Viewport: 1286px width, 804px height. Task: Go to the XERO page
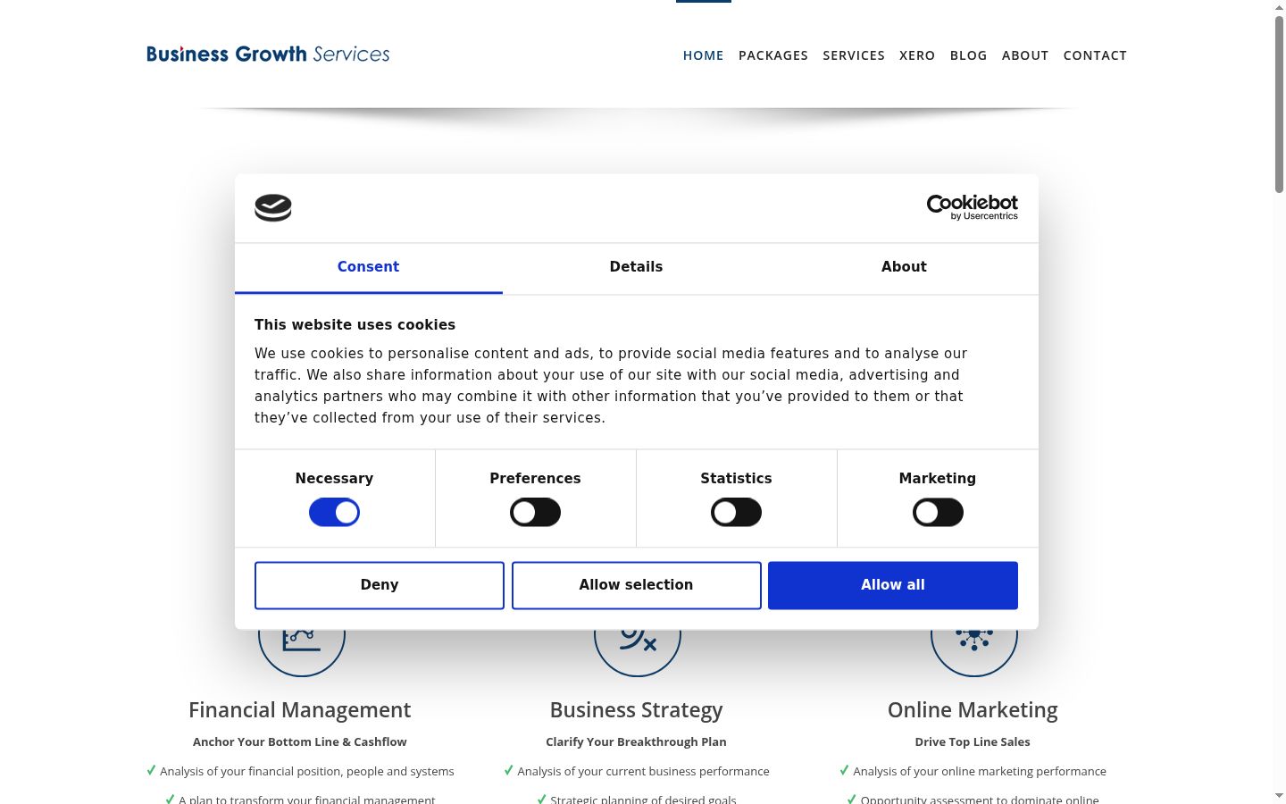(917, 55)
